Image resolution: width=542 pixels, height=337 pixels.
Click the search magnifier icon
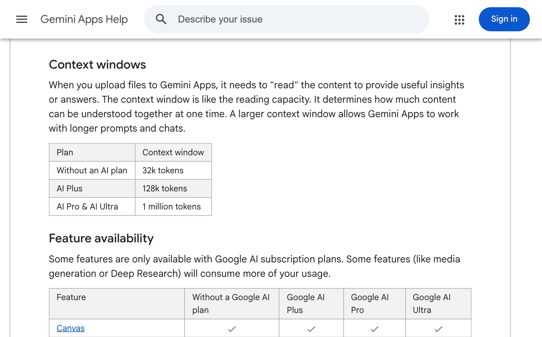tap(161, 19)
